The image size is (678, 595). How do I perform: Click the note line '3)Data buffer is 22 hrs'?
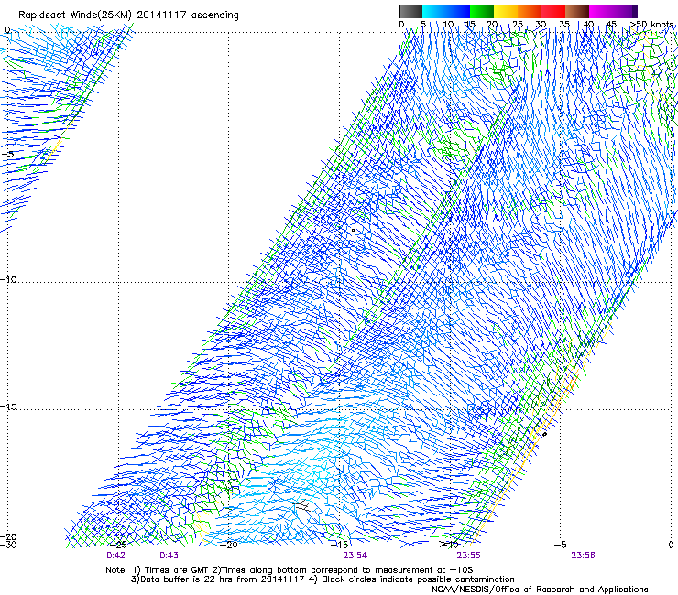point(323,579)
